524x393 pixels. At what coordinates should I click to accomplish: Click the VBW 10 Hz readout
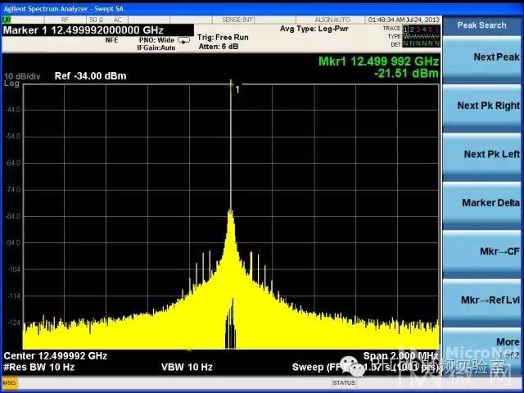coord(187,368)
